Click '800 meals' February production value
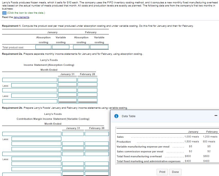 click(209, 142)
